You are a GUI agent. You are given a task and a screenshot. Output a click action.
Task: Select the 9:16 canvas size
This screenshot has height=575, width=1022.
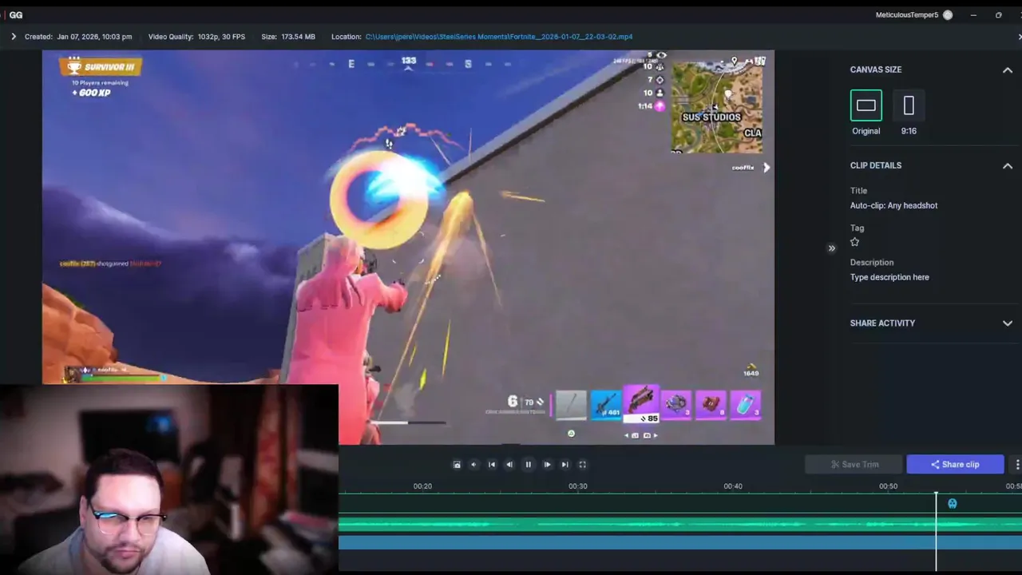click(909, 105)
